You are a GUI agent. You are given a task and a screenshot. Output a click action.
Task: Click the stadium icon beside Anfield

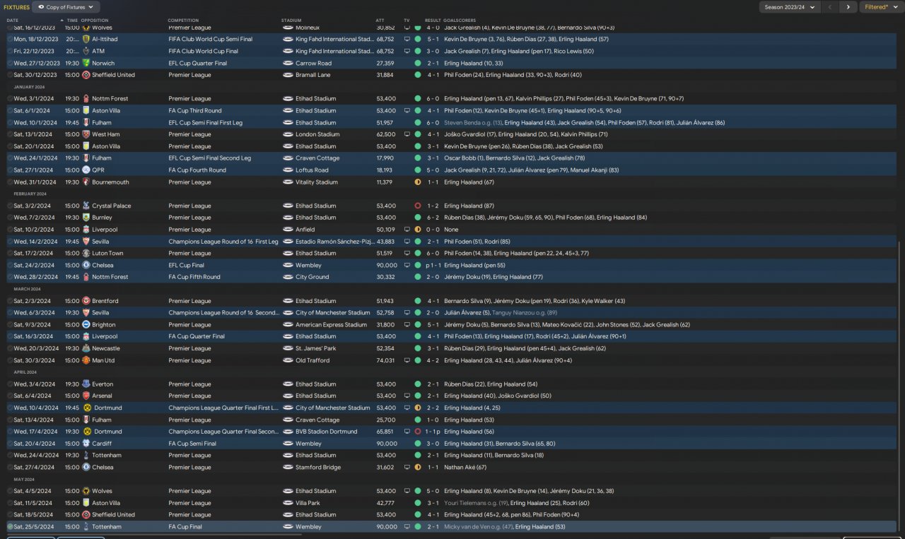[x=288, y=230]
